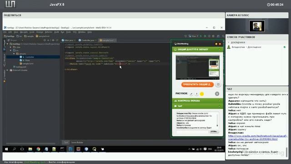
Task: Open the Refactor menu in IntelliJ
Action: (x=49, y=32)
